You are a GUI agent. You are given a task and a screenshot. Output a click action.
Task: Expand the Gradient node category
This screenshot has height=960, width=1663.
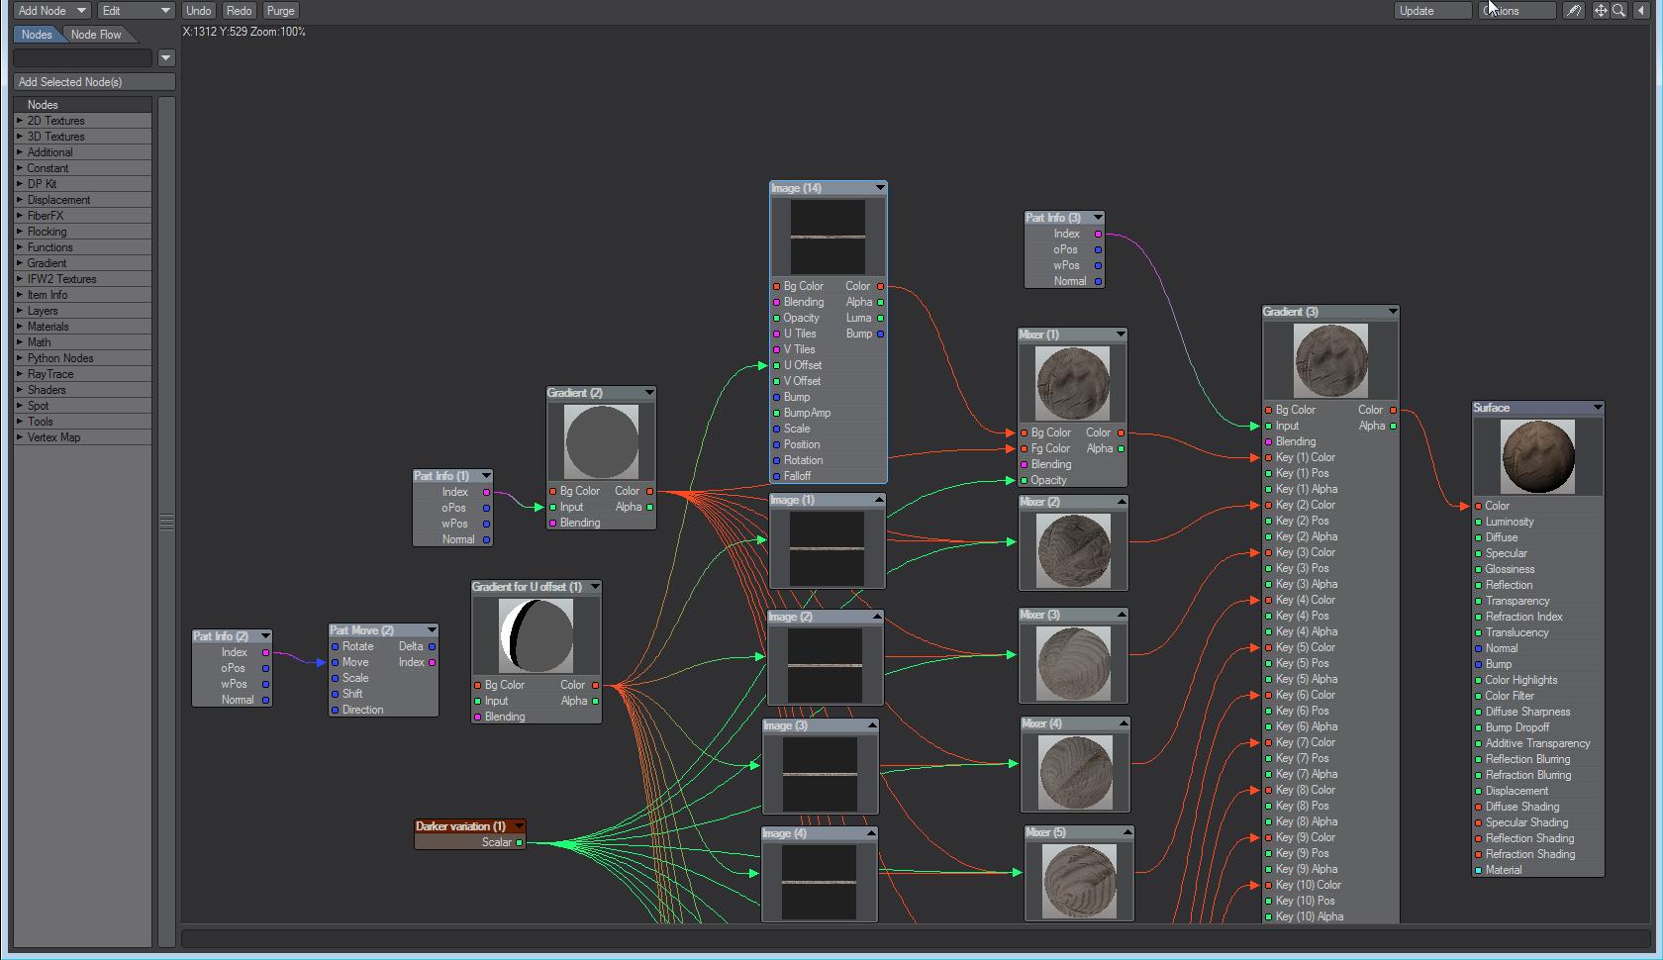(47, 263)
